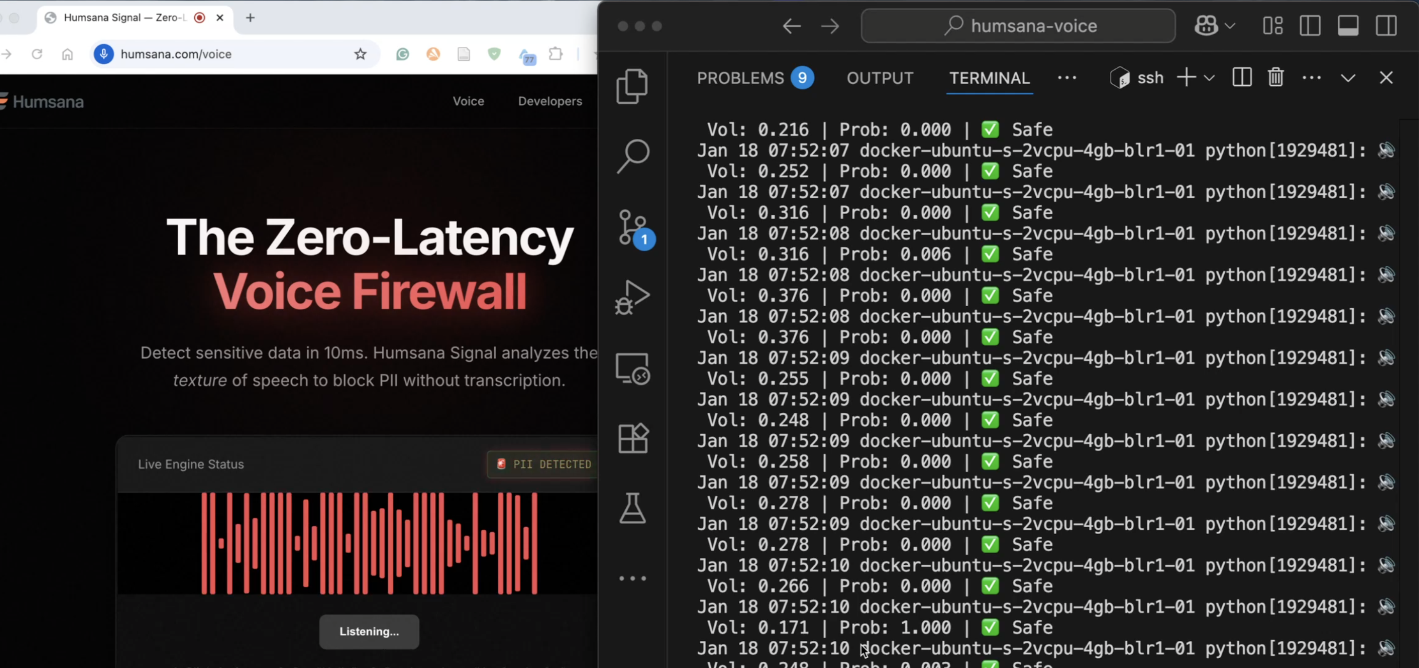Click the red audio waveform visualizer
The height and width of the screenshot is (668, 1419).
tap(369, 543)
